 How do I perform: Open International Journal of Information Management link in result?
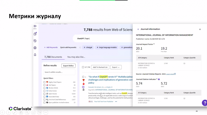pos(114,90)
